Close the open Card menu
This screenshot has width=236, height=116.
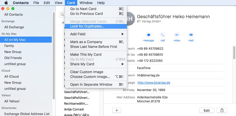71,3
